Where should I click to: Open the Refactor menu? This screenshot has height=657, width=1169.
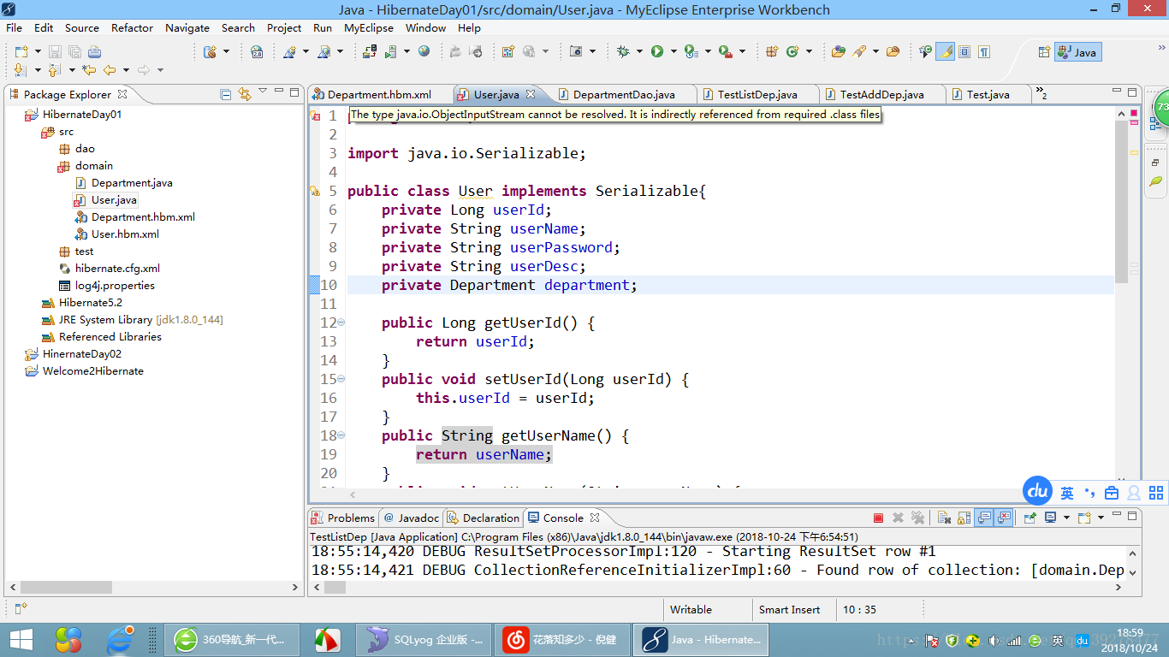(x=132, y=27)
